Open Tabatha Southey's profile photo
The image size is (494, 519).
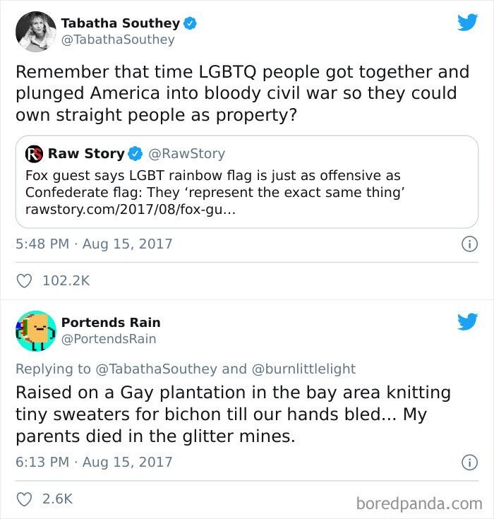pyautogui.click(x=36, y=32)
